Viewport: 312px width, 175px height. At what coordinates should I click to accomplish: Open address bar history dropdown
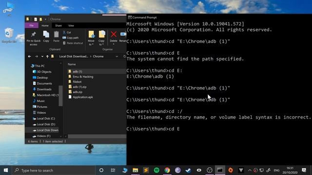(117, 56)
